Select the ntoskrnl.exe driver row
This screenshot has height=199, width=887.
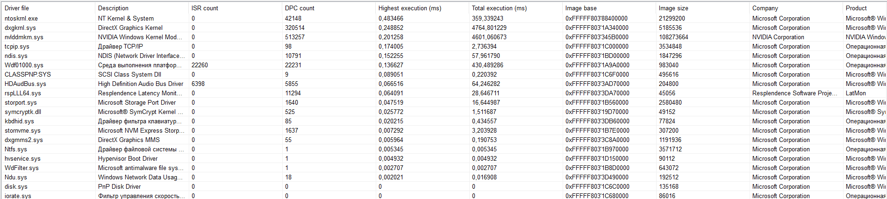(x=21, y=18)
